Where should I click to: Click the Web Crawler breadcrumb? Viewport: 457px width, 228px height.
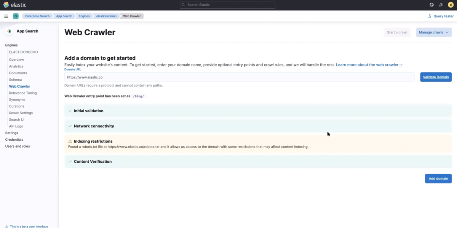tap(132, 16)
